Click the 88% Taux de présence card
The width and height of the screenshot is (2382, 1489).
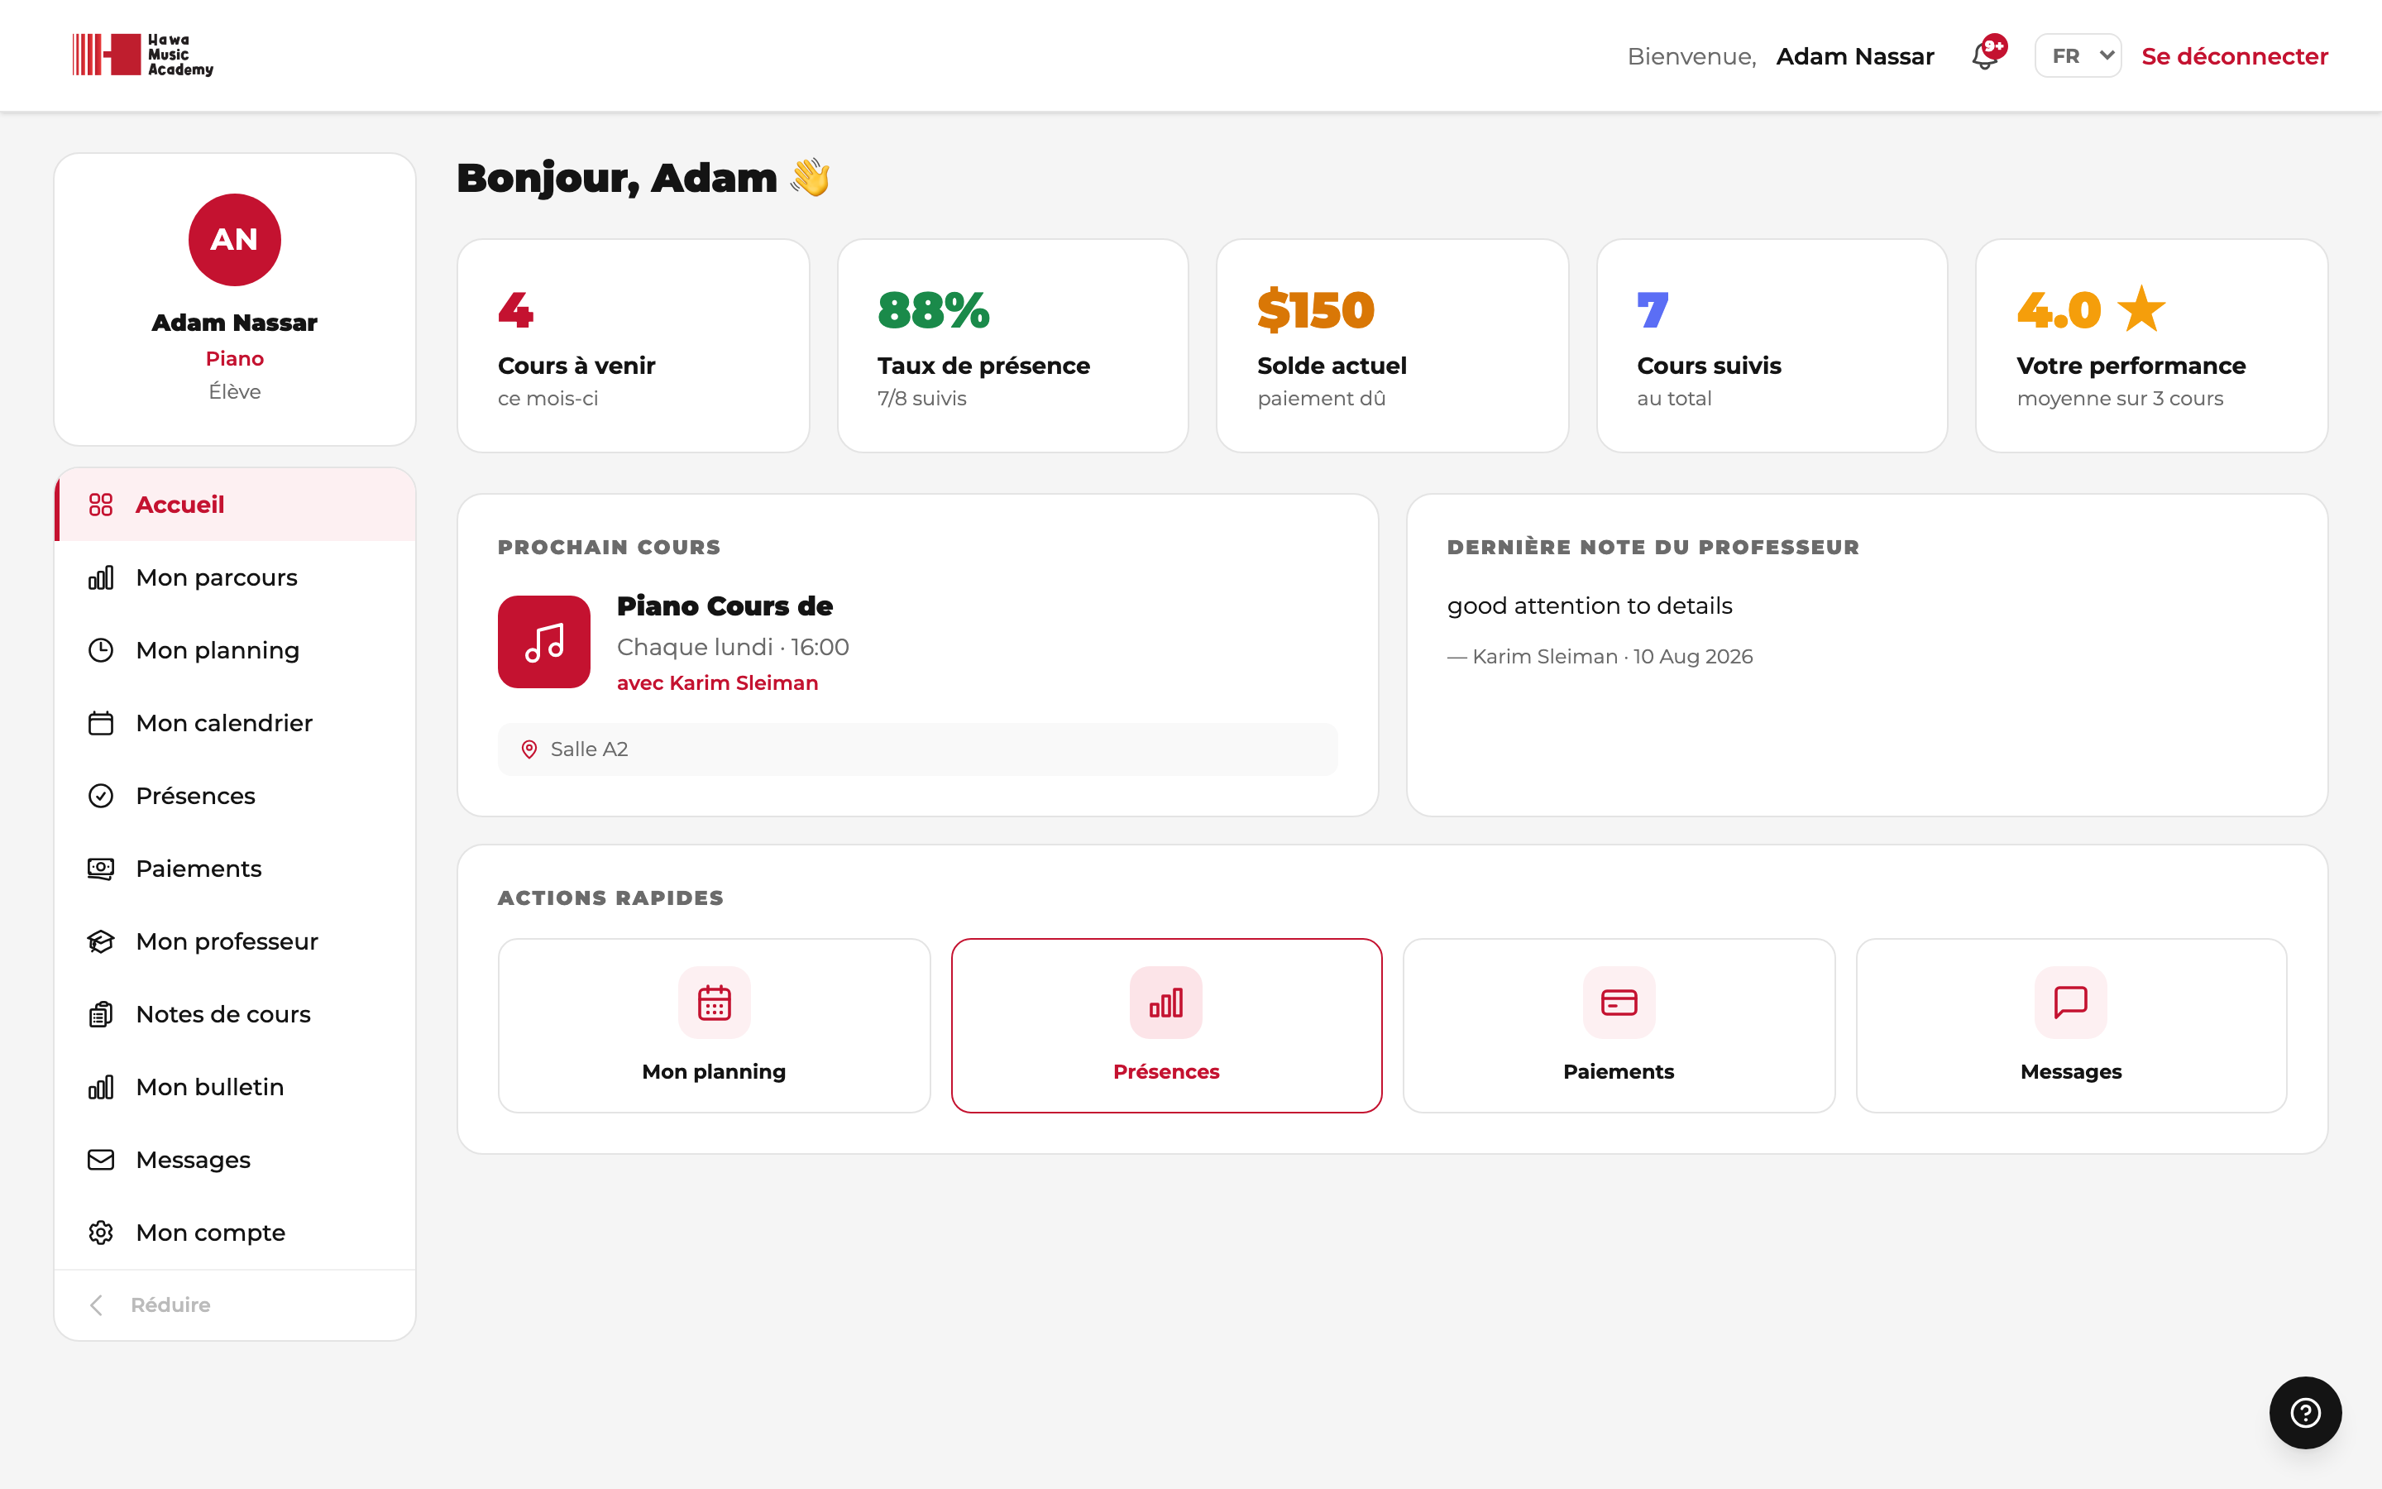(1013, 346)
